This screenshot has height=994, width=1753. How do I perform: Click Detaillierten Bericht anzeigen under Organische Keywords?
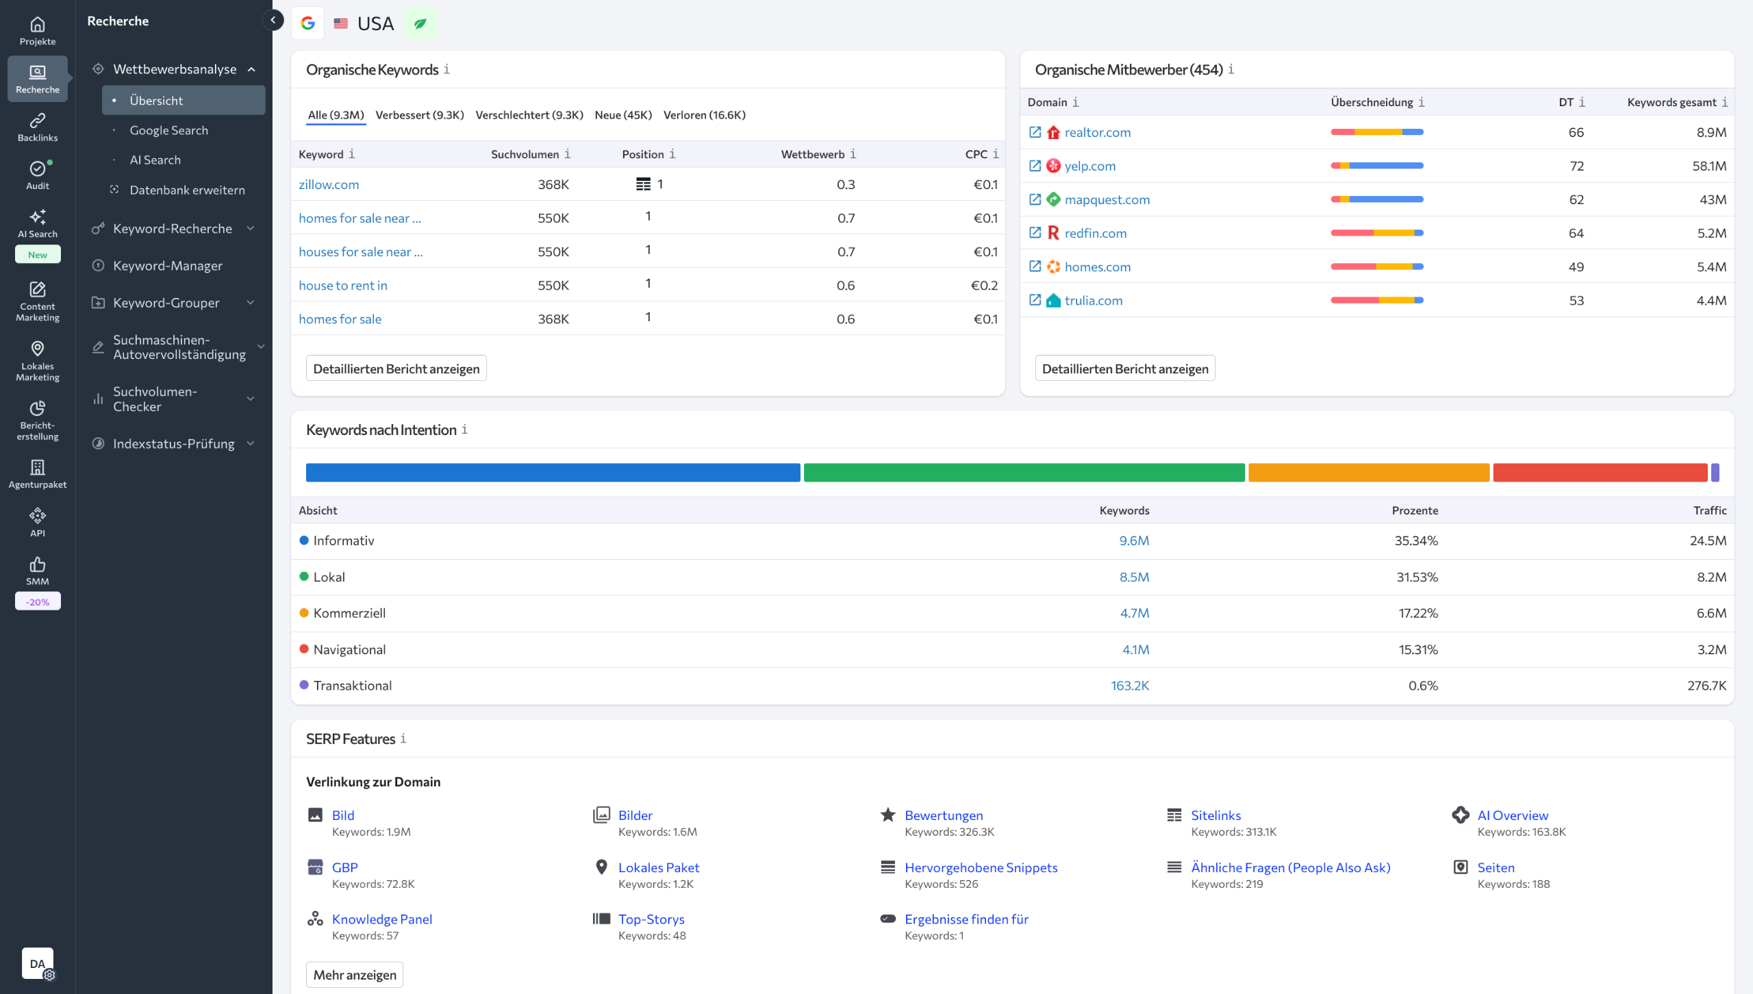pyautogui.click(x=396, y=369)
